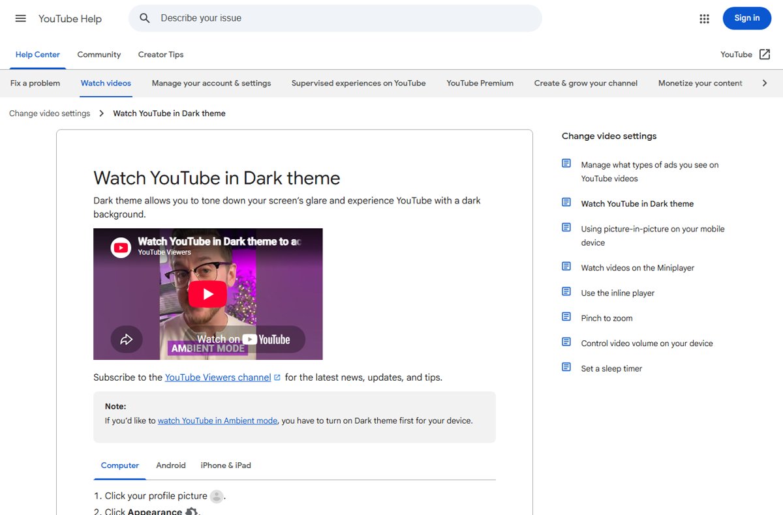Select the Computer instructions tab
Viewport: 783px width, 515px height.
click(120, 465)
